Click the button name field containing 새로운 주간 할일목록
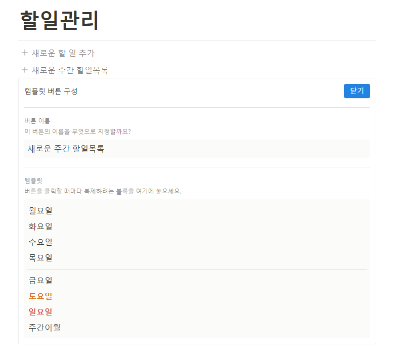Image resolution: width=399 pixels, height=361 pixels. click(197, 149)
